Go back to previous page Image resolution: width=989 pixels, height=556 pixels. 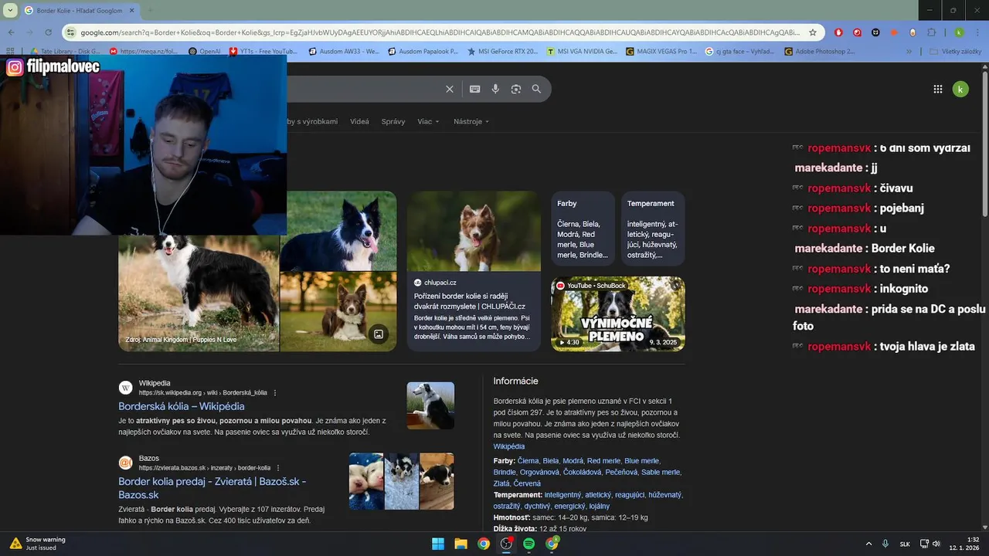11,32
